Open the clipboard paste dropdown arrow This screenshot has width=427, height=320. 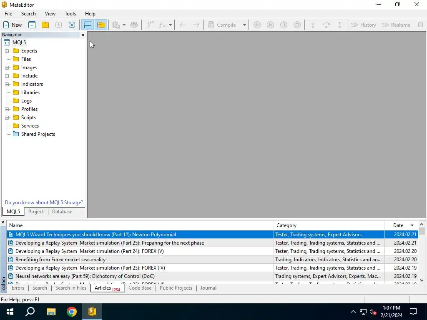[x=124, y=25]
